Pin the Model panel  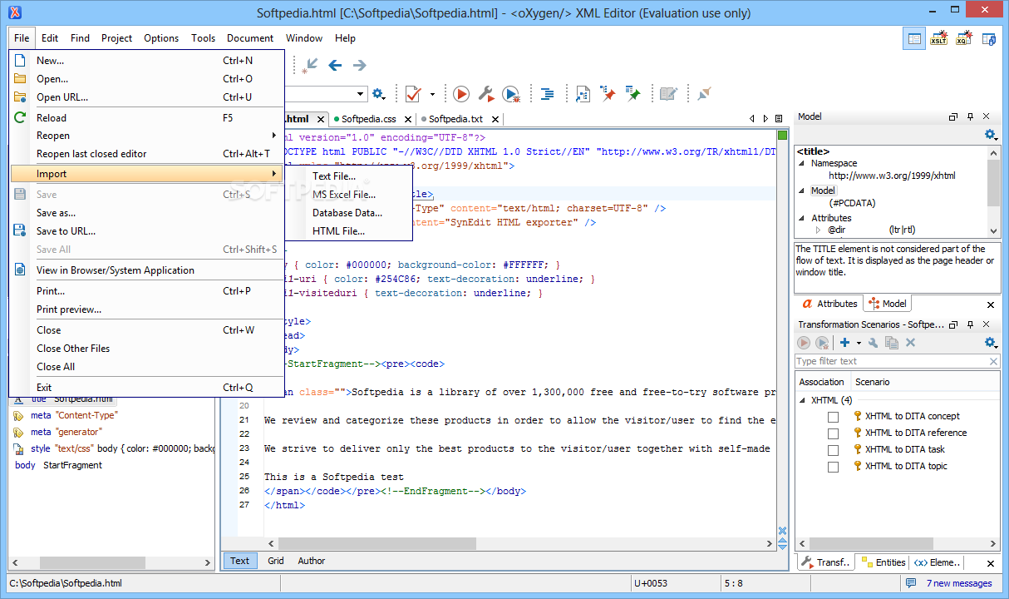970,116
